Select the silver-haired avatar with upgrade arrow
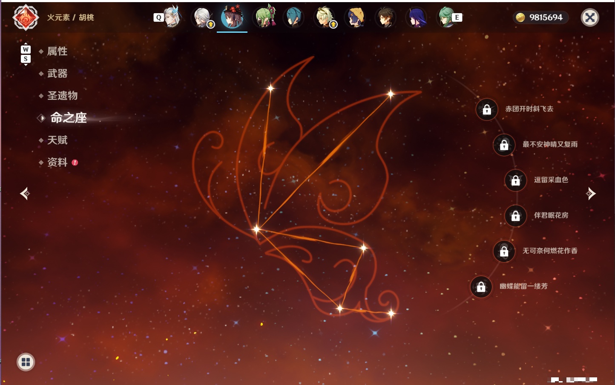The height and width of the screenshot is (385, 615). click(x=202, y=17)
